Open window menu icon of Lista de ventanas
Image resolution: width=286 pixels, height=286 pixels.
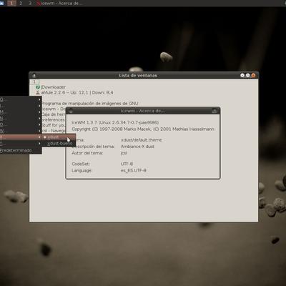(34, 76)
